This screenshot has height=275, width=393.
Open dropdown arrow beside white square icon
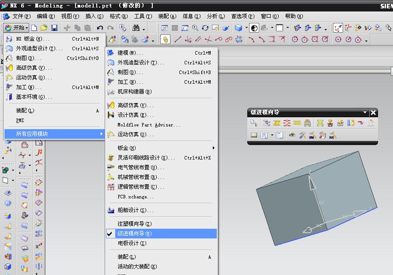click(x=287, y=28)
